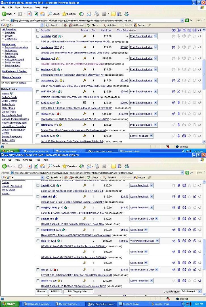Click the relist arrow icon in the gabrielxz row
The height and width of the screenshot is (307, 206).
tap(199, 36)
